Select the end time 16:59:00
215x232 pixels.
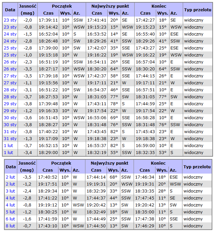[145, 145]
